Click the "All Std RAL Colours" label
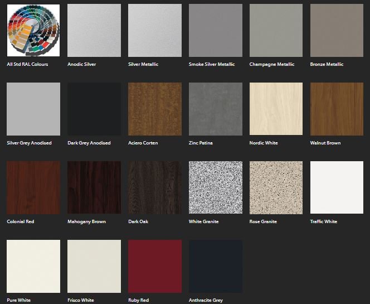This screenshot has height=304, width=370. (27, 64)
